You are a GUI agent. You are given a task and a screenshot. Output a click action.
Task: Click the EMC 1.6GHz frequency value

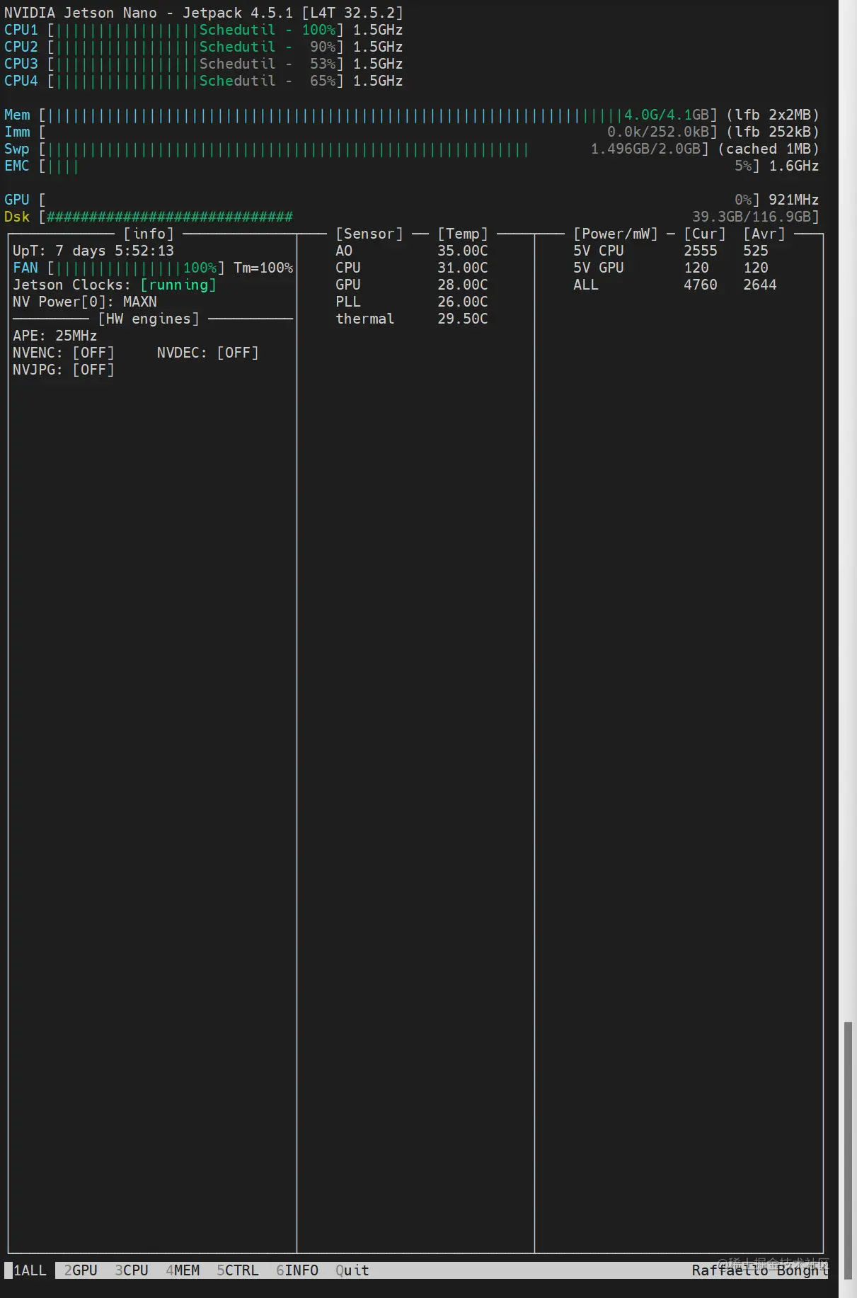tap(794, 166)
